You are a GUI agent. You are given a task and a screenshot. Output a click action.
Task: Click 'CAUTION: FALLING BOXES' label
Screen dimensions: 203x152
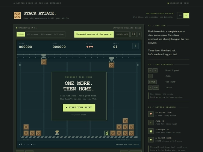tap(127, 28)
